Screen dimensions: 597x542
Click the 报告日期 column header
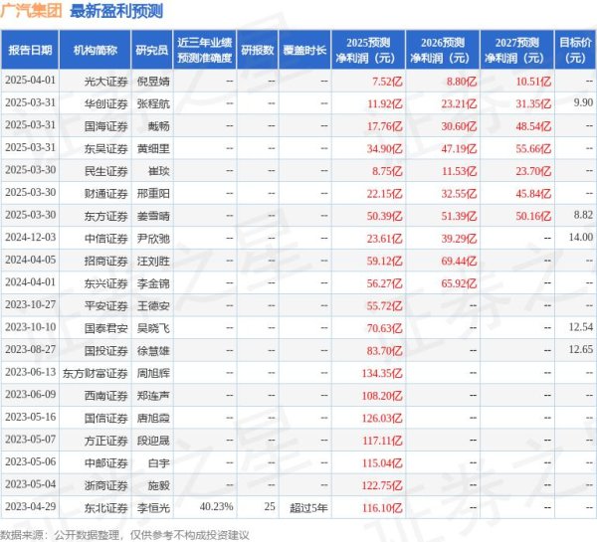point(30,51)
